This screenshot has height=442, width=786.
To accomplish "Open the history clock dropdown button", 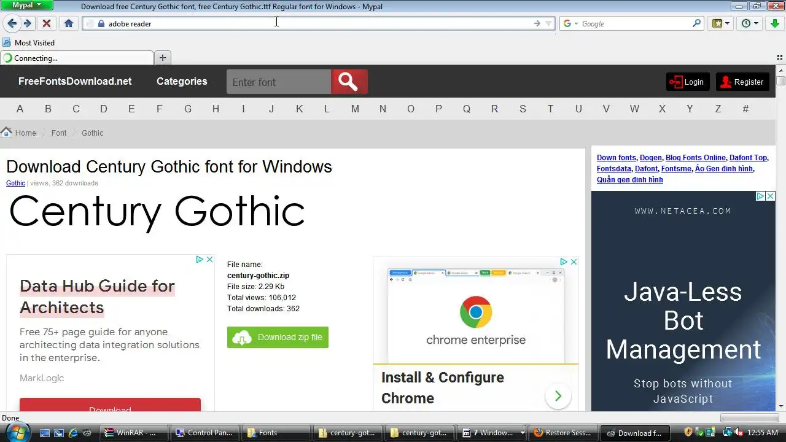I will tap(750, 23).
